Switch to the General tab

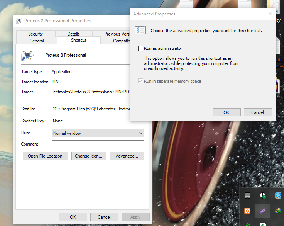point(37,41)
